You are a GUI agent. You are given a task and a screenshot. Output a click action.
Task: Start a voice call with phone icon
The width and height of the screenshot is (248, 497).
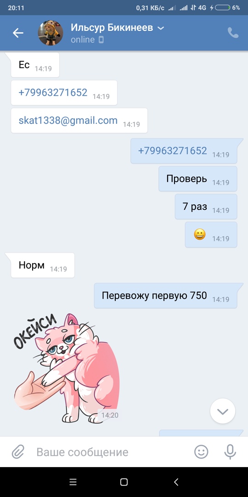click(233, 33)
